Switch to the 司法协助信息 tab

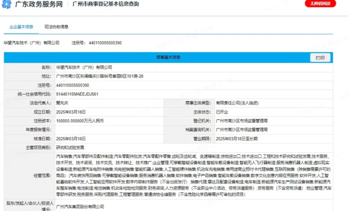[x=56, y=27]
